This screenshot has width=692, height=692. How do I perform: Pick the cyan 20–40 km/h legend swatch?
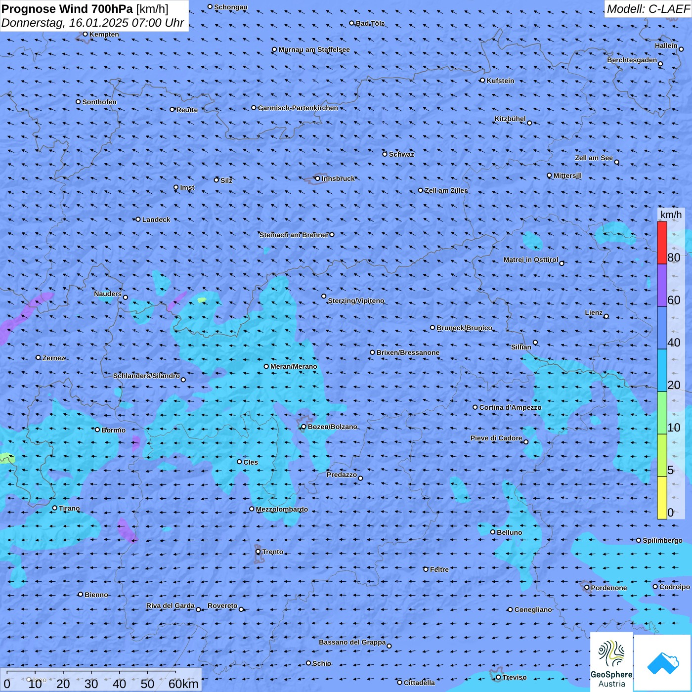pos(662,370)
